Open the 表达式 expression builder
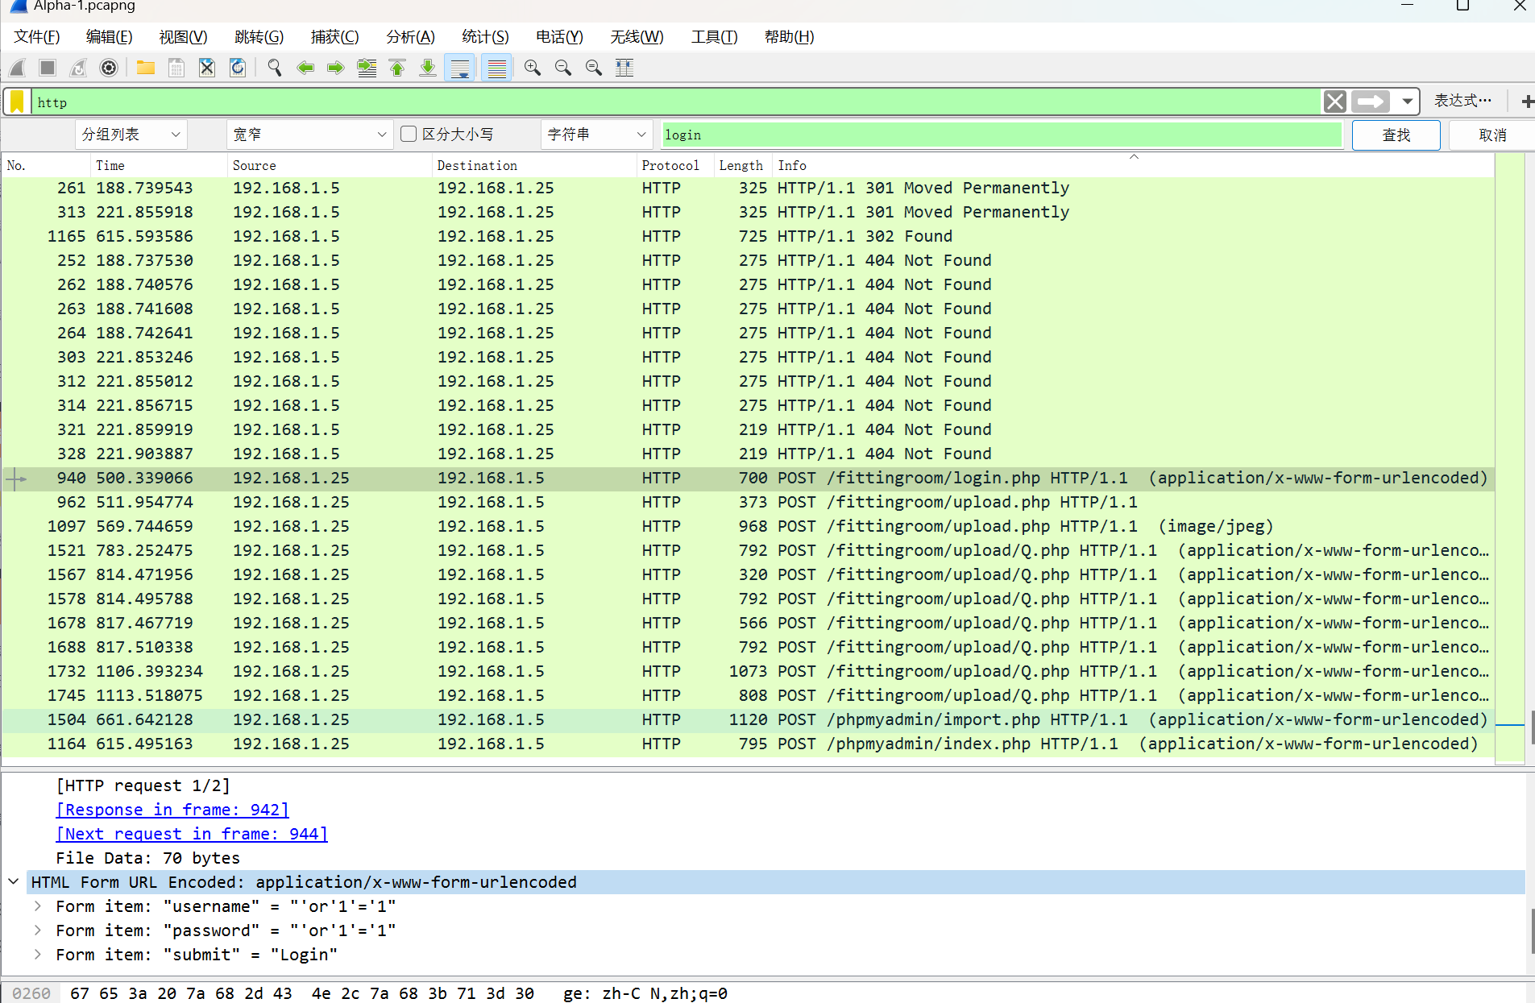This screenshot has height=1003, width=1535. coord(1462,101)
